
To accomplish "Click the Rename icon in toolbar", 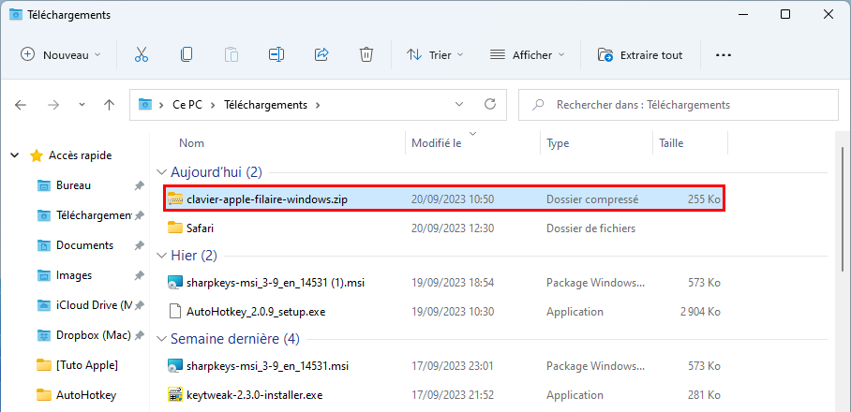I will click(276, 54).
